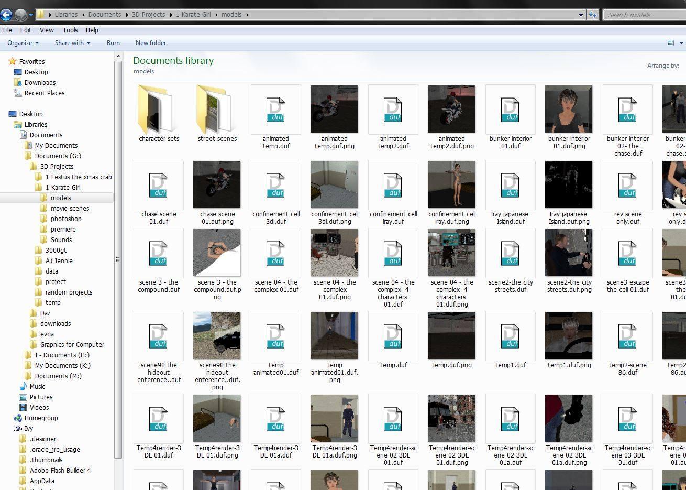Screen dimensions: 686x490
Task: Open the View menu
Action: [x=47, y=30]
